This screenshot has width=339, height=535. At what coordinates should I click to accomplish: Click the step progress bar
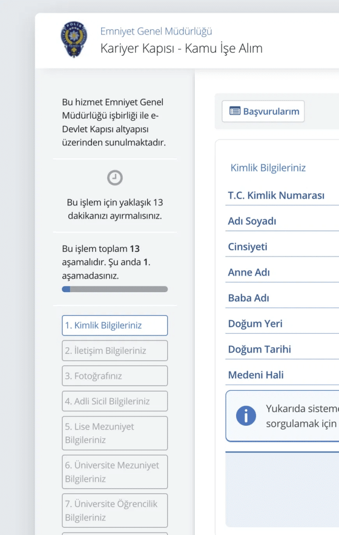[115, 289]
